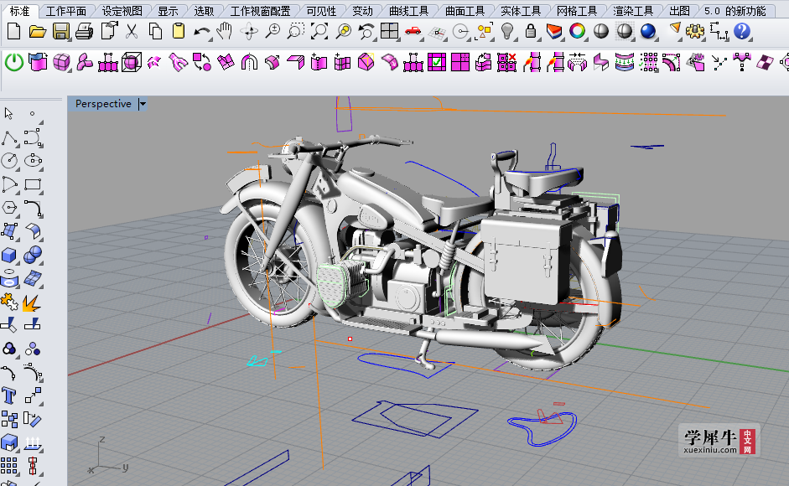Screen dimensions: 789x486
Task: Save the model with the floppy disk icon
Action: point(60,32)
